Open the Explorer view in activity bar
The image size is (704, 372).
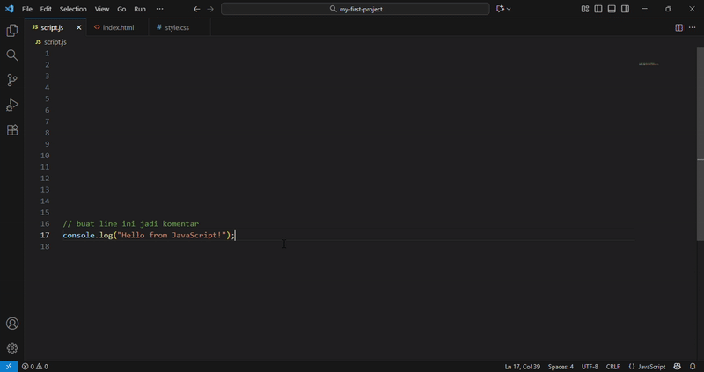click(12, 31)
